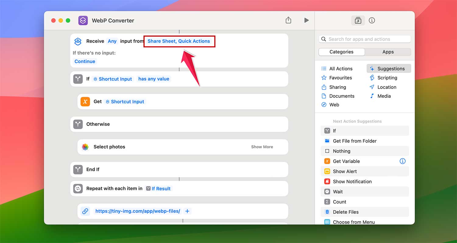Switch to the Apps tab

point(388,52)
